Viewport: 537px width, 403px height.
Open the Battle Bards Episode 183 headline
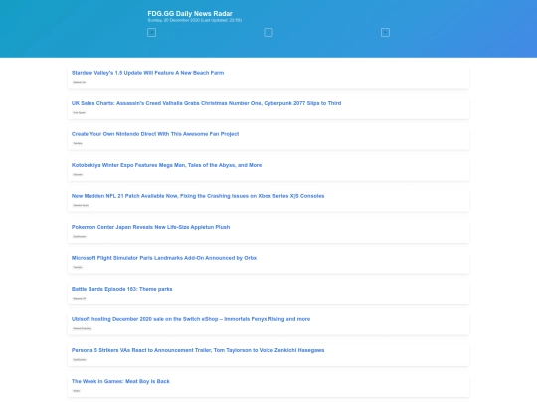(122, 289)
